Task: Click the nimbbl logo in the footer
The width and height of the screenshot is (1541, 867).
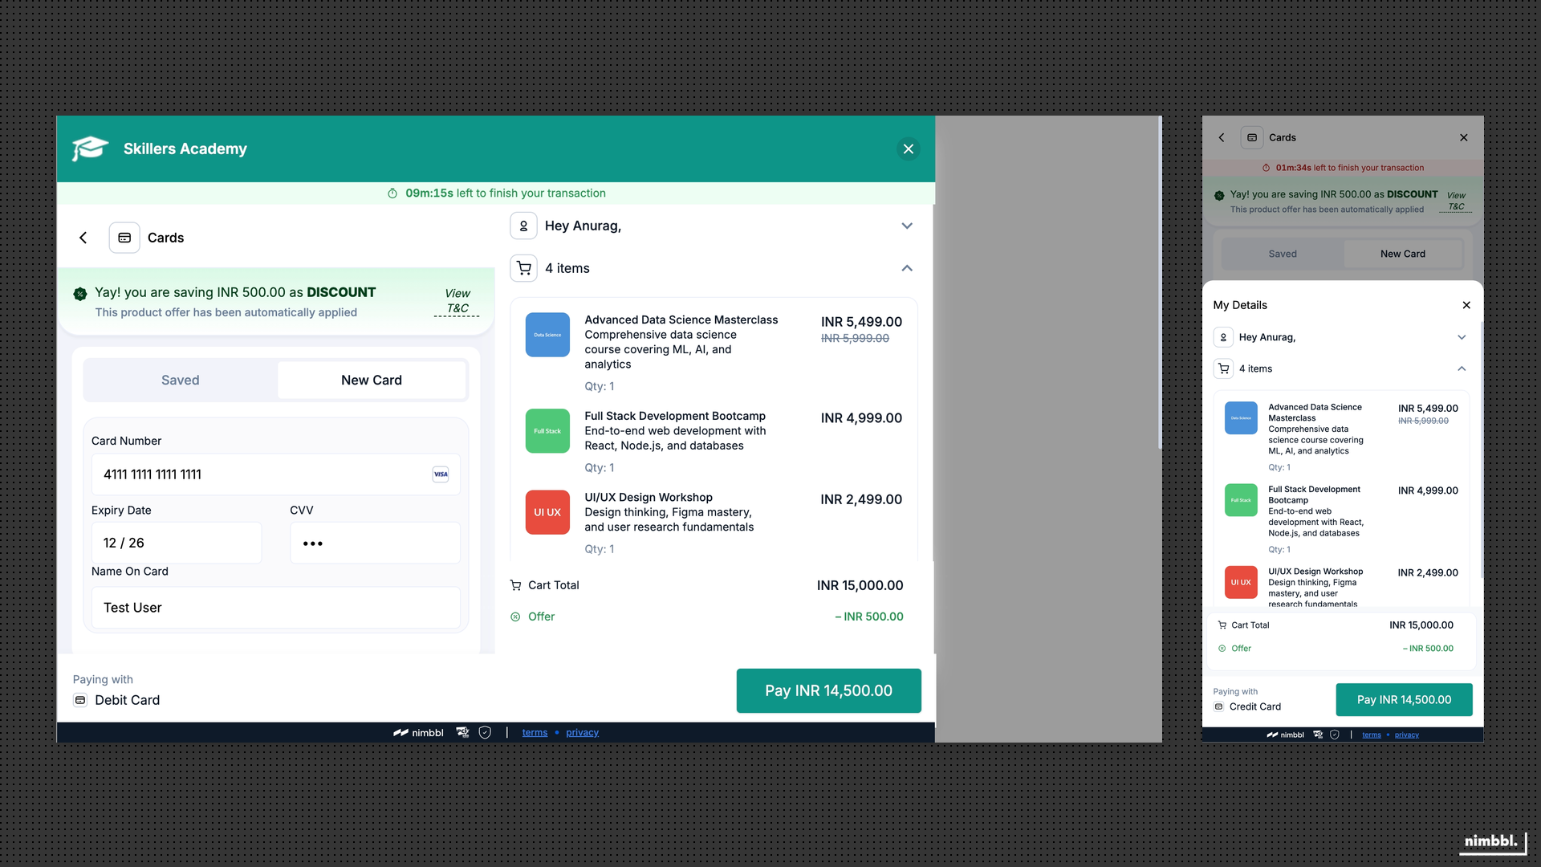Action: [x=418, y=732]
